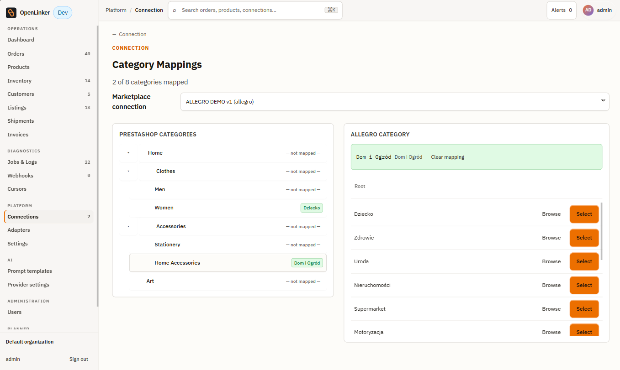Image resolution: width=620 pixels, height=370 pixels.
Task: Select the Men category row
Action: 228,189
